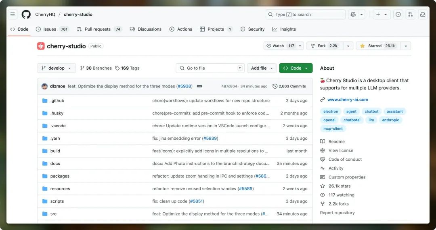The image size is (436, 230).
Task: Open the CherryHQ organization link
Action: point(45,15)
